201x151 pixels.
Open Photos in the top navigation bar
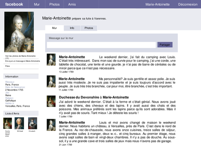[54, 4]
